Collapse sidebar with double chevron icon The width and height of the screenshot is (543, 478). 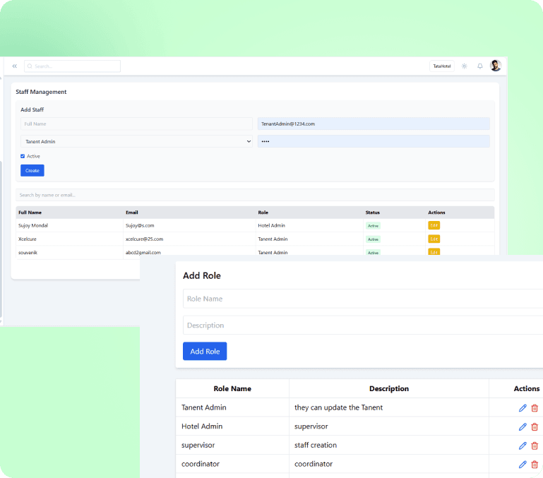point(15,66)
